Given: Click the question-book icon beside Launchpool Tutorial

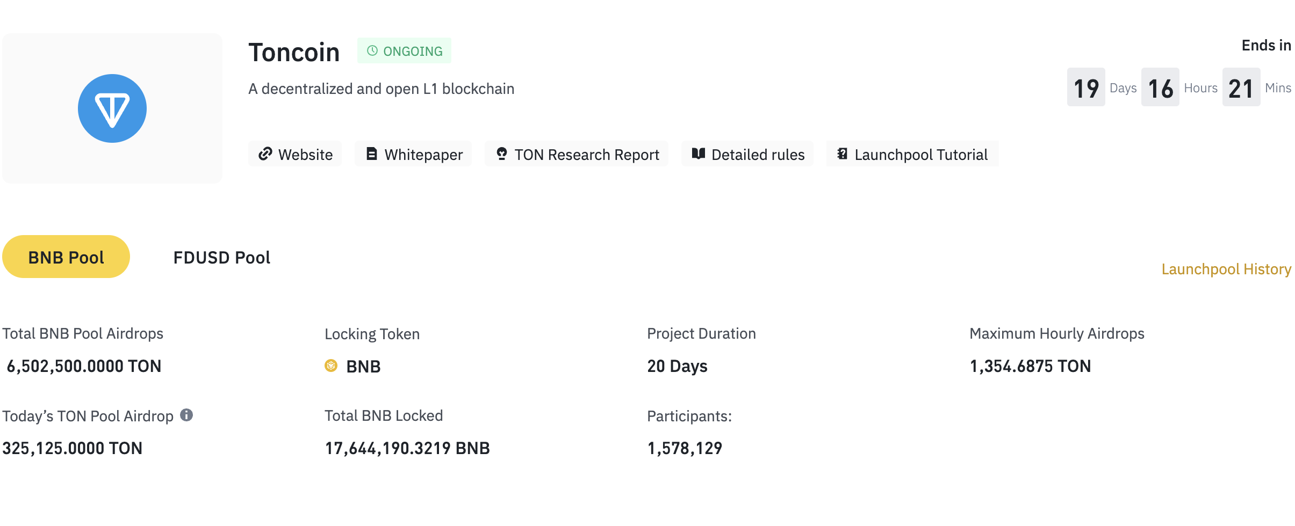Looking at the screenshot, I should click(x=842, y=154).
